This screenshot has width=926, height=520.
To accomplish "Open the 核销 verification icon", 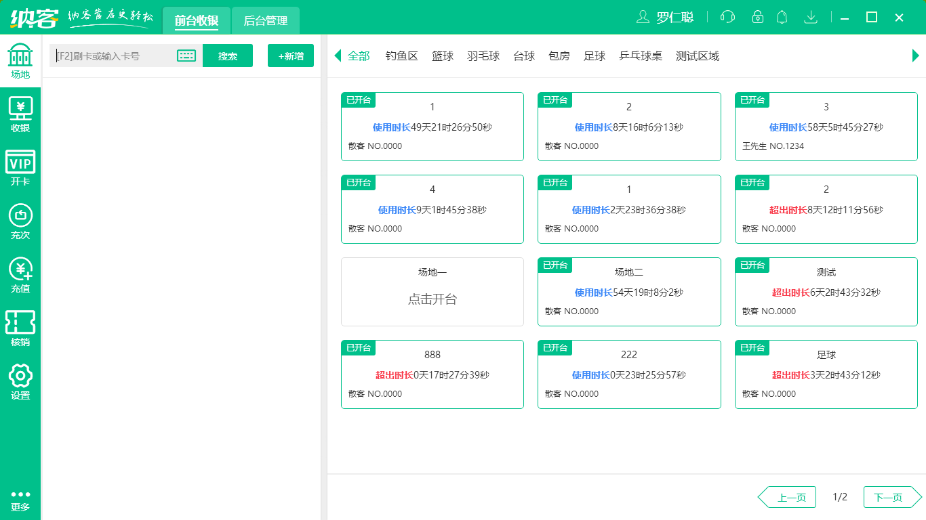I will click(x=20, y=324).
